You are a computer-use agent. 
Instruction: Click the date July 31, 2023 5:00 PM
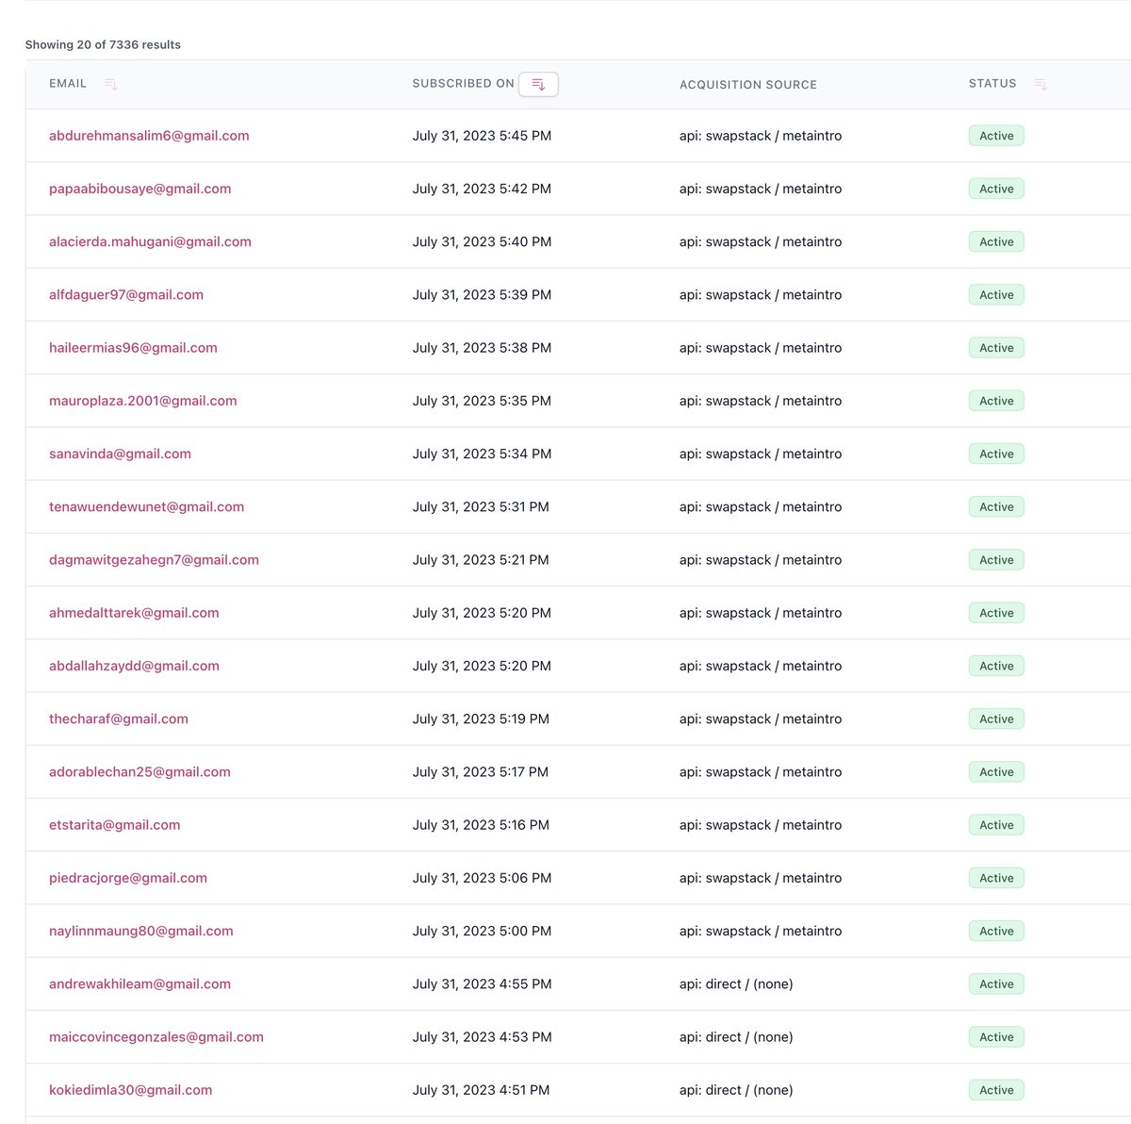click(482, 931)
